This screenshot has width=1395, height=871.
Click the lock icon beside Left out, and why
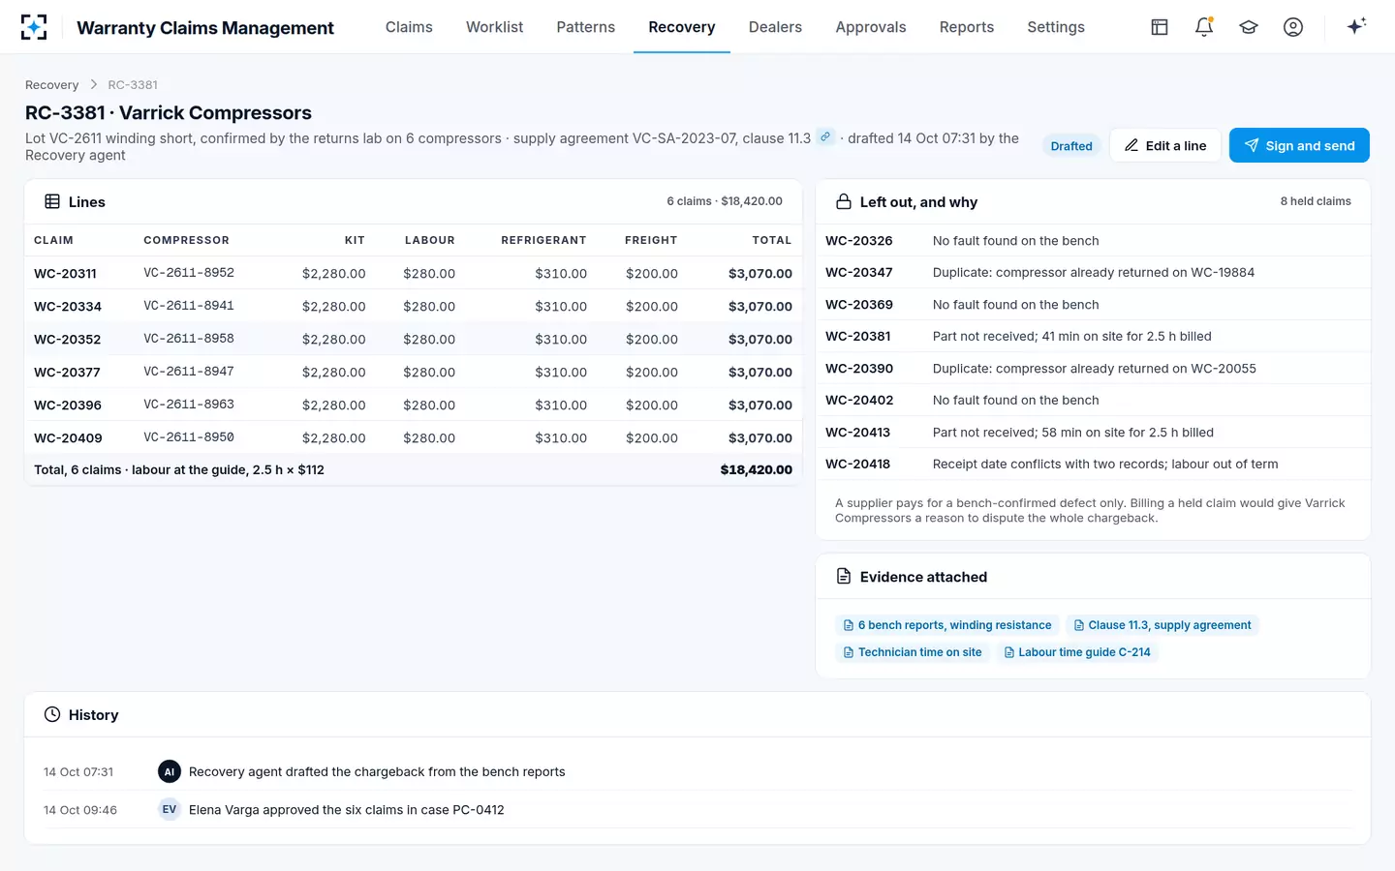844,201
